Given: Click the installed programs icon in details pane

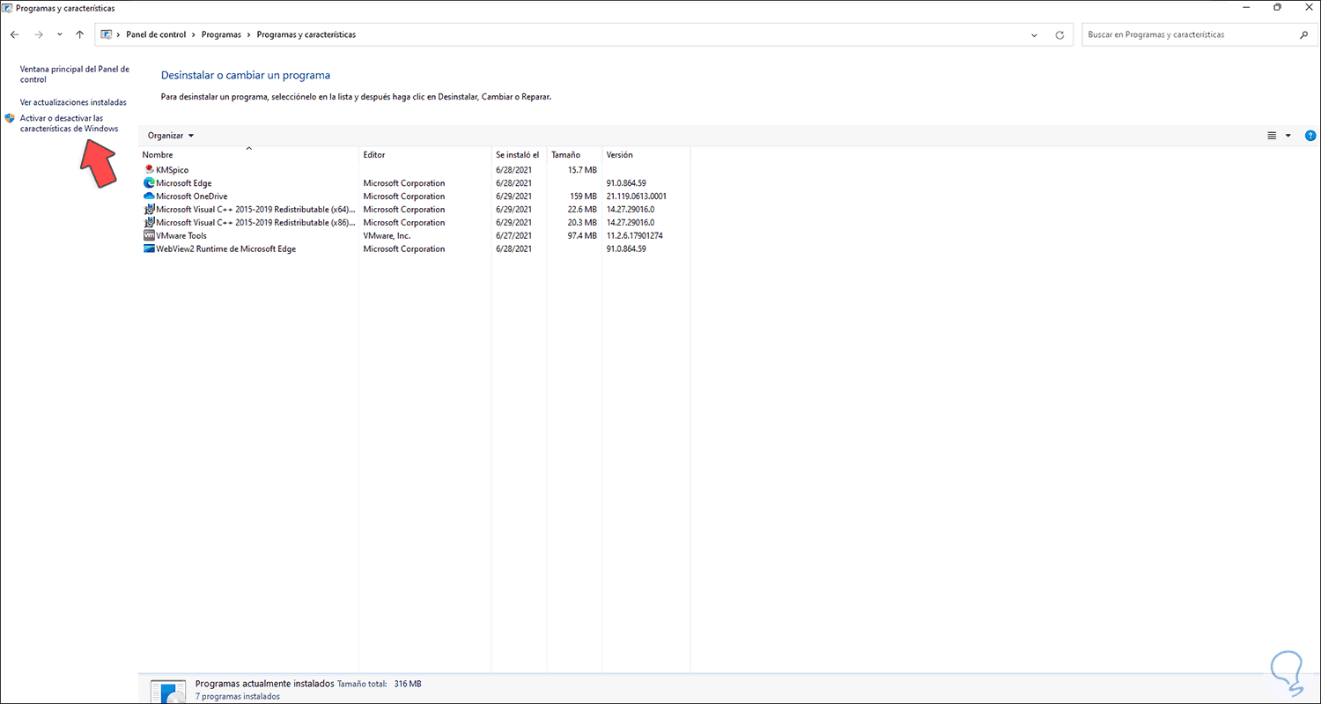Looking at the screenshot, I should click(x=167, y=692).
